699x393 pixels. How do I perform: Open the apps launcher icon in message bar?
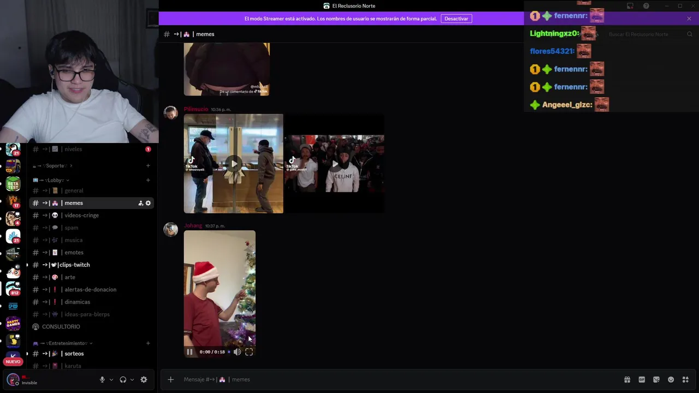coord(685,379)
